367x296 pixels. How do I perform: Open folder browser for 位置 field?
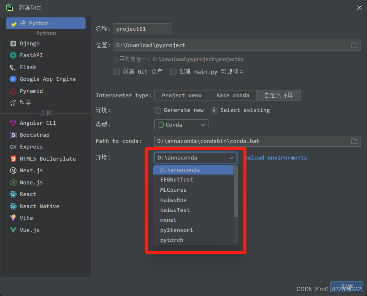click(x=354, y=45)
